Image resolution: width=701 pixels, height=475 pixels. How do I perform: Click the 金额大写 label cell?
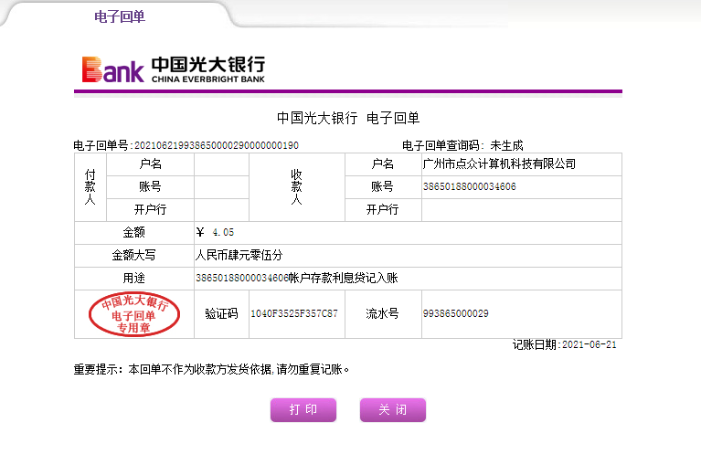[x=133, y=255]
